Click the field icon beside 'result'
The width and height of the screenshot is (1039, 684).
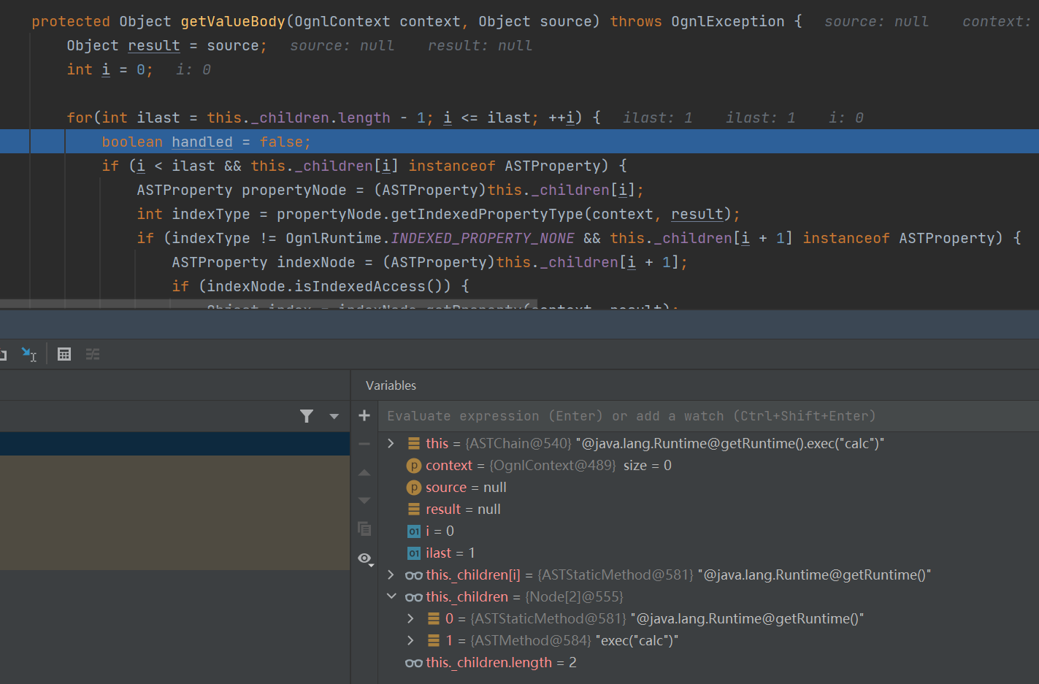click(x=414, y=509)
